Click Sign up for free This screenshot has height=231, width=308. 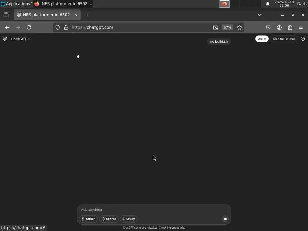tap(284, 39)
